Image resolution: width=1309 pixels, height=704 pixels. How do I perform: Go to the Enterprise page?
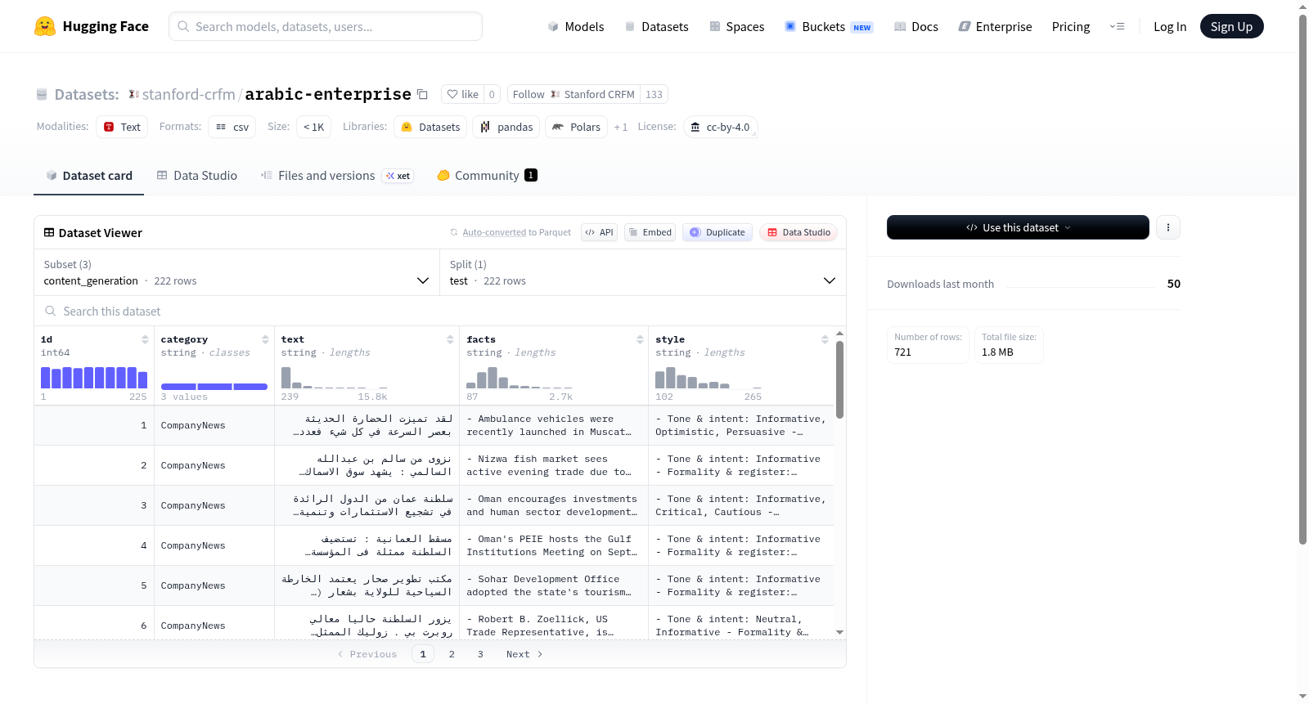click(x=995, y=26)
